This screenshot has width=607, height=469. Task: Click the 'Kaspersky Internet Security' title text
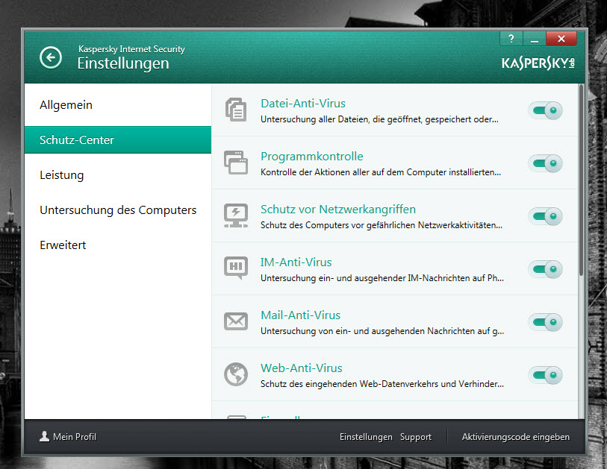(131, 49)
